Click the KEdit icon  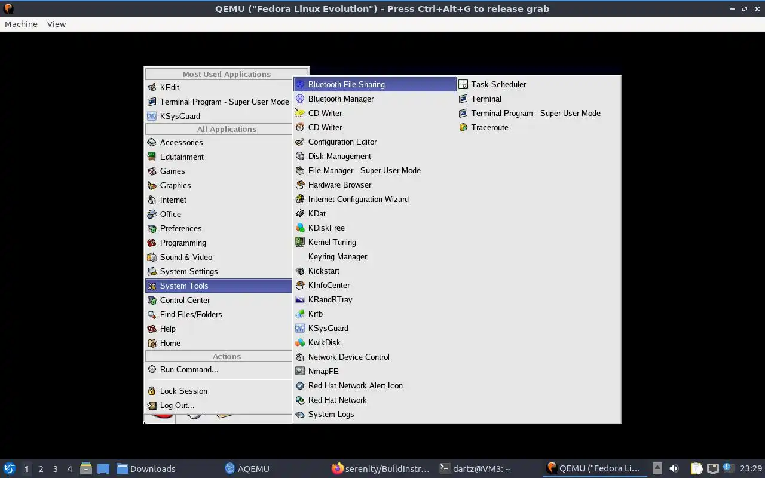152,87
